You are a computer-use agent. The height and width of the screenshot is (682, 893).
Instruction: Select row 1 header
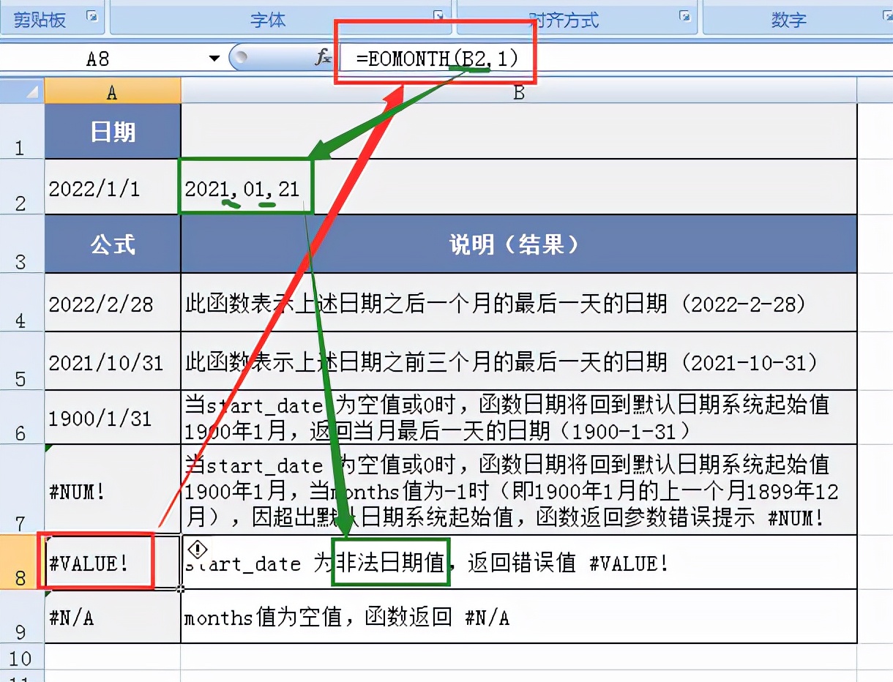point(21,132)
